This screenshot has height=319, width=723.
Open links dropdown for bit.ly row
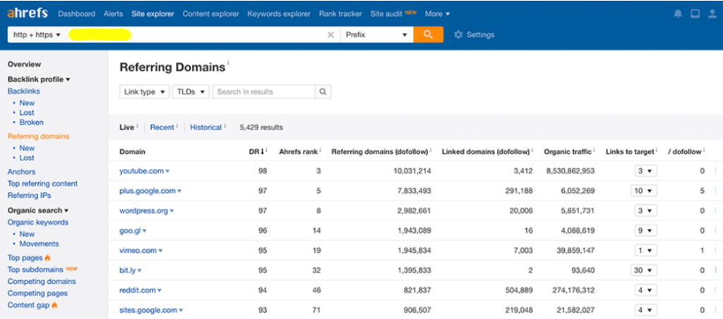pyautogui.click(x=644, y=270)
